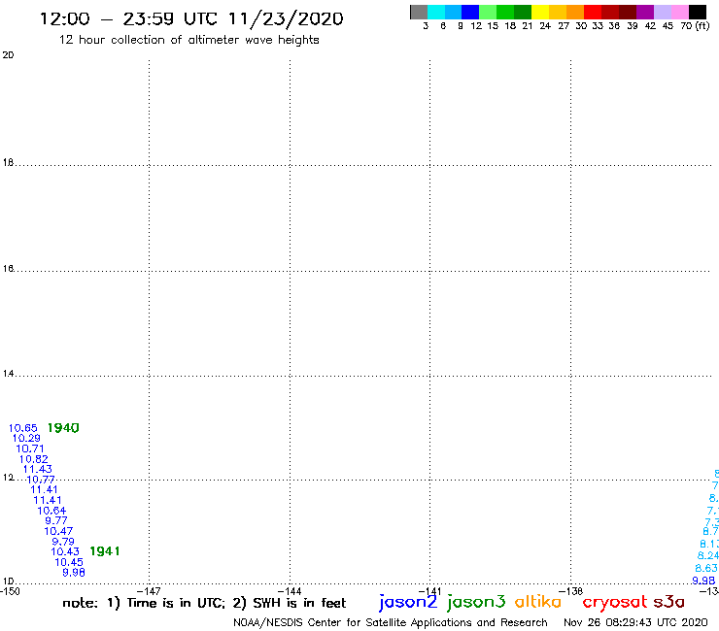Click the lavender legend swatch

click(x=662, y=12)
